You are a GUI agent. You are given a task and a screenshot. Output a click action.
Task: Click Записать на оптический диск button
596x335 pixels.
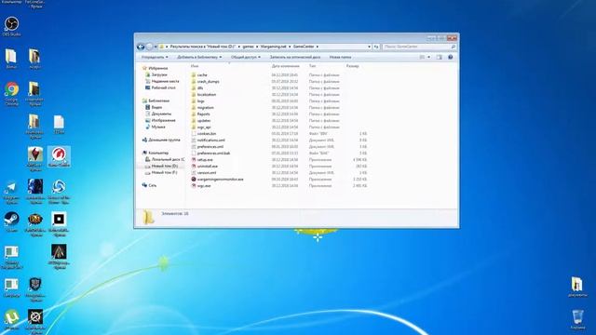pos(295,57)
